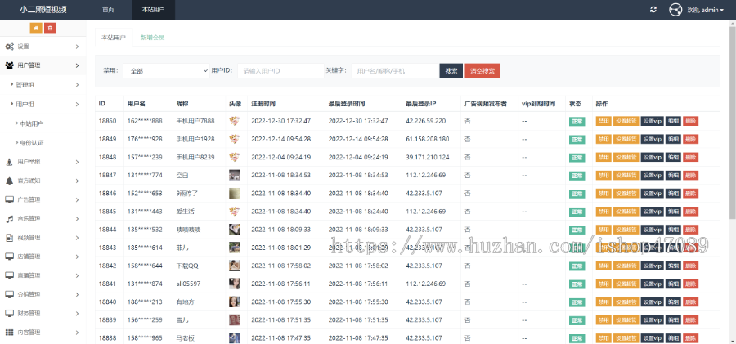Screen dimensions: 736x344
Task: Click the vertical page scrollbar
Action: tap(733, 122)
